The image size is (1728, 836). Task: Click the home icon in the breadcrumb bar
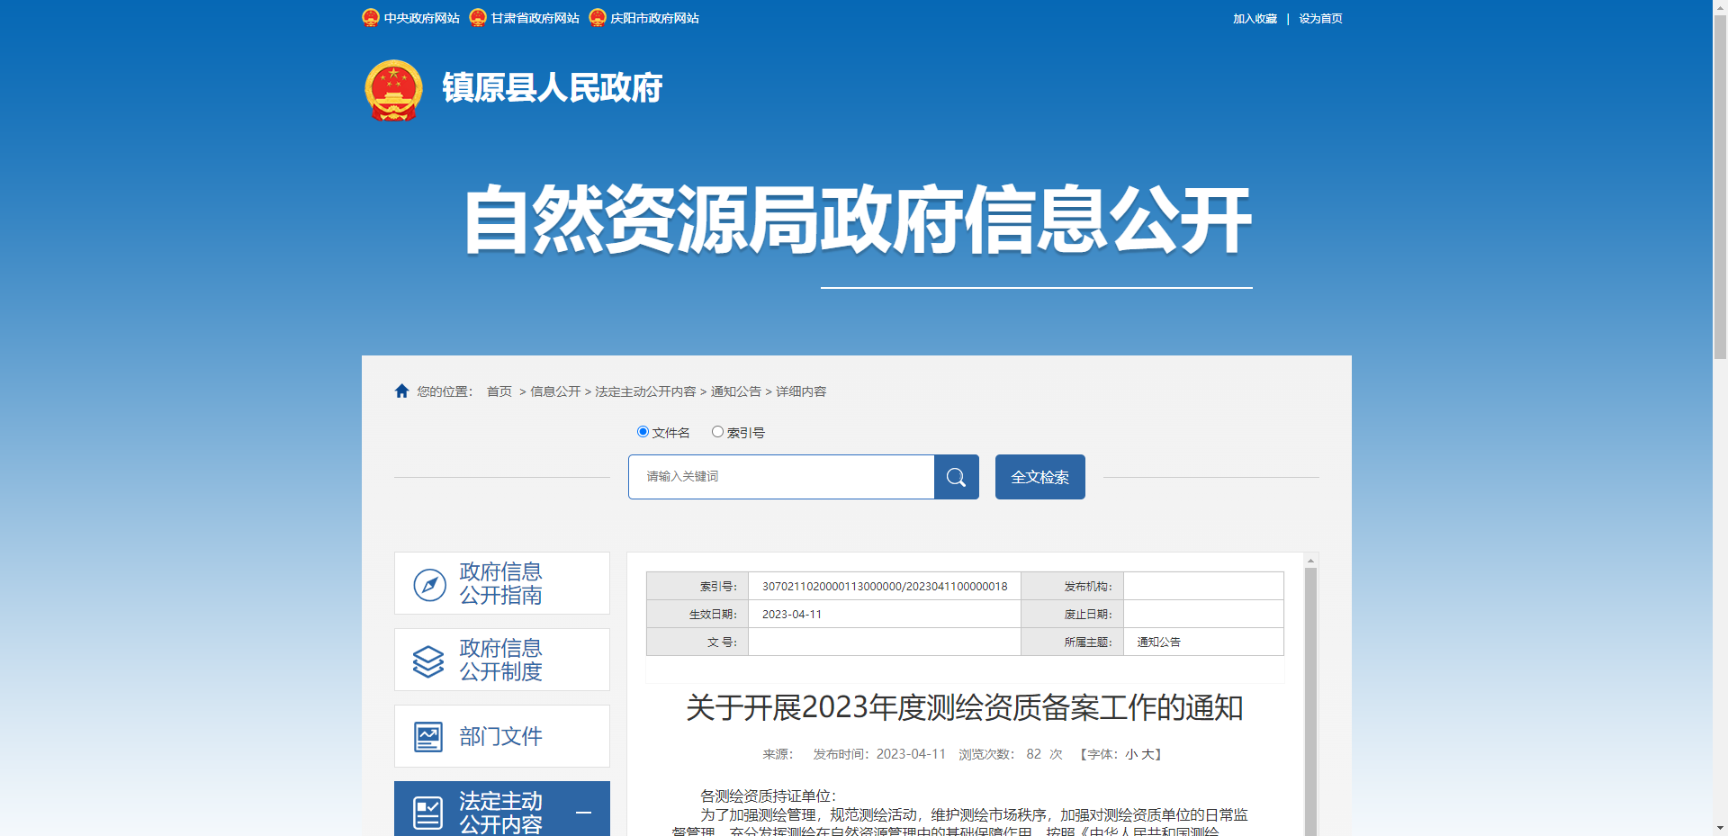point(401,391)
